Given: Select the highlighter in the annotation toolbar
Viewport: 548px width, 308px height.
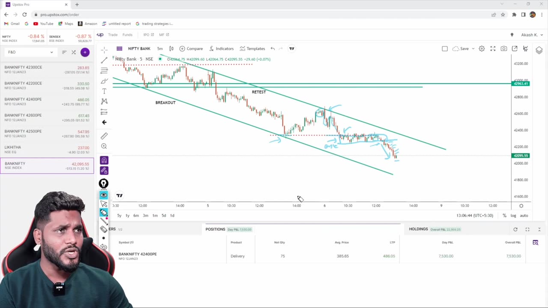Looking at the screenshot, I should point(104,213).
